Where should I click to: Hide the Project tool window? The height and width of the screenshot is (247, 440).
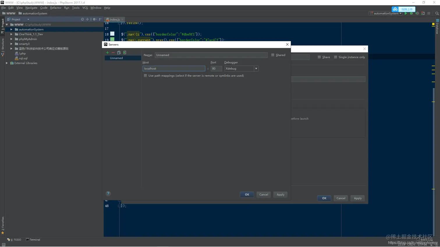(100, 19)
